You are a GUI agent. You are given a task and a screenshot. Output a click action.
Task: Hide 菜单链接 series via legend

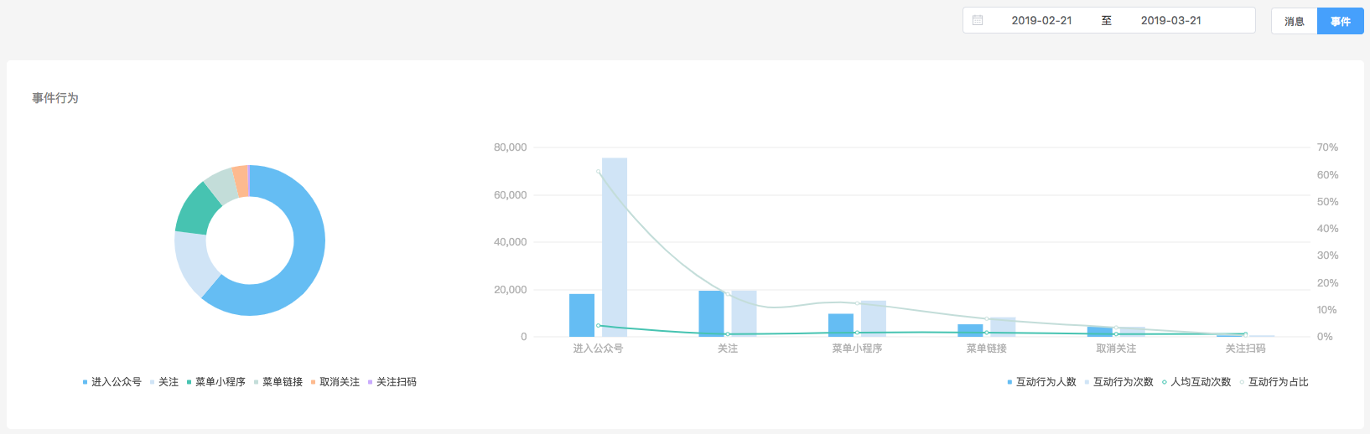tap(282, 382)
